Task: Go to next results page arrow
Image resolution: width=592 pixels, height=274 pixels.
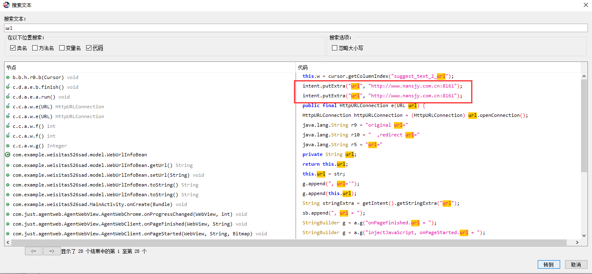Action: tap(52, 251)
